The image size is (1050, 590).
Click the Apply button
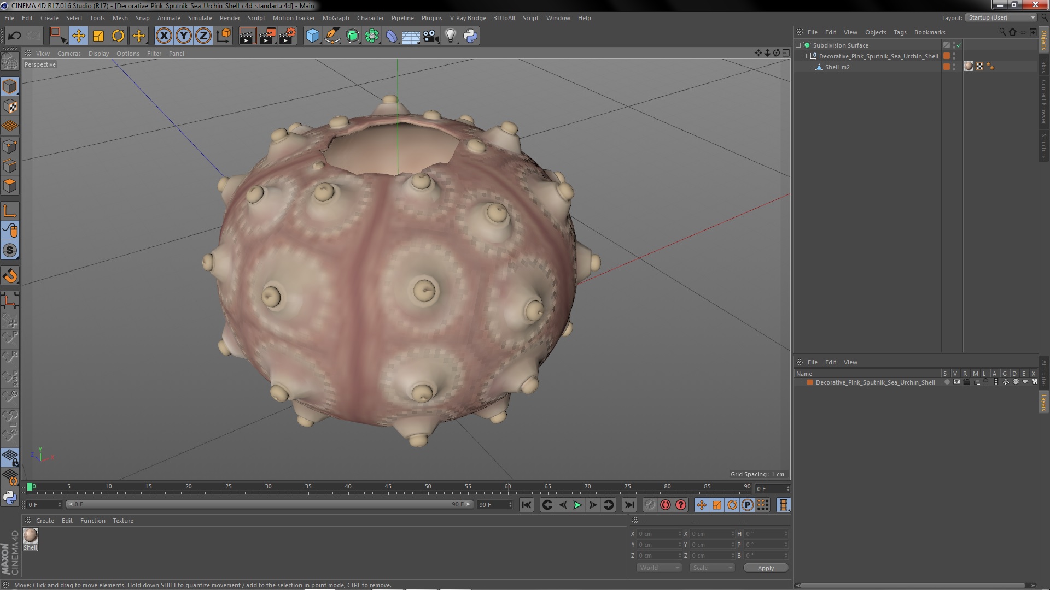click(766, 568)
